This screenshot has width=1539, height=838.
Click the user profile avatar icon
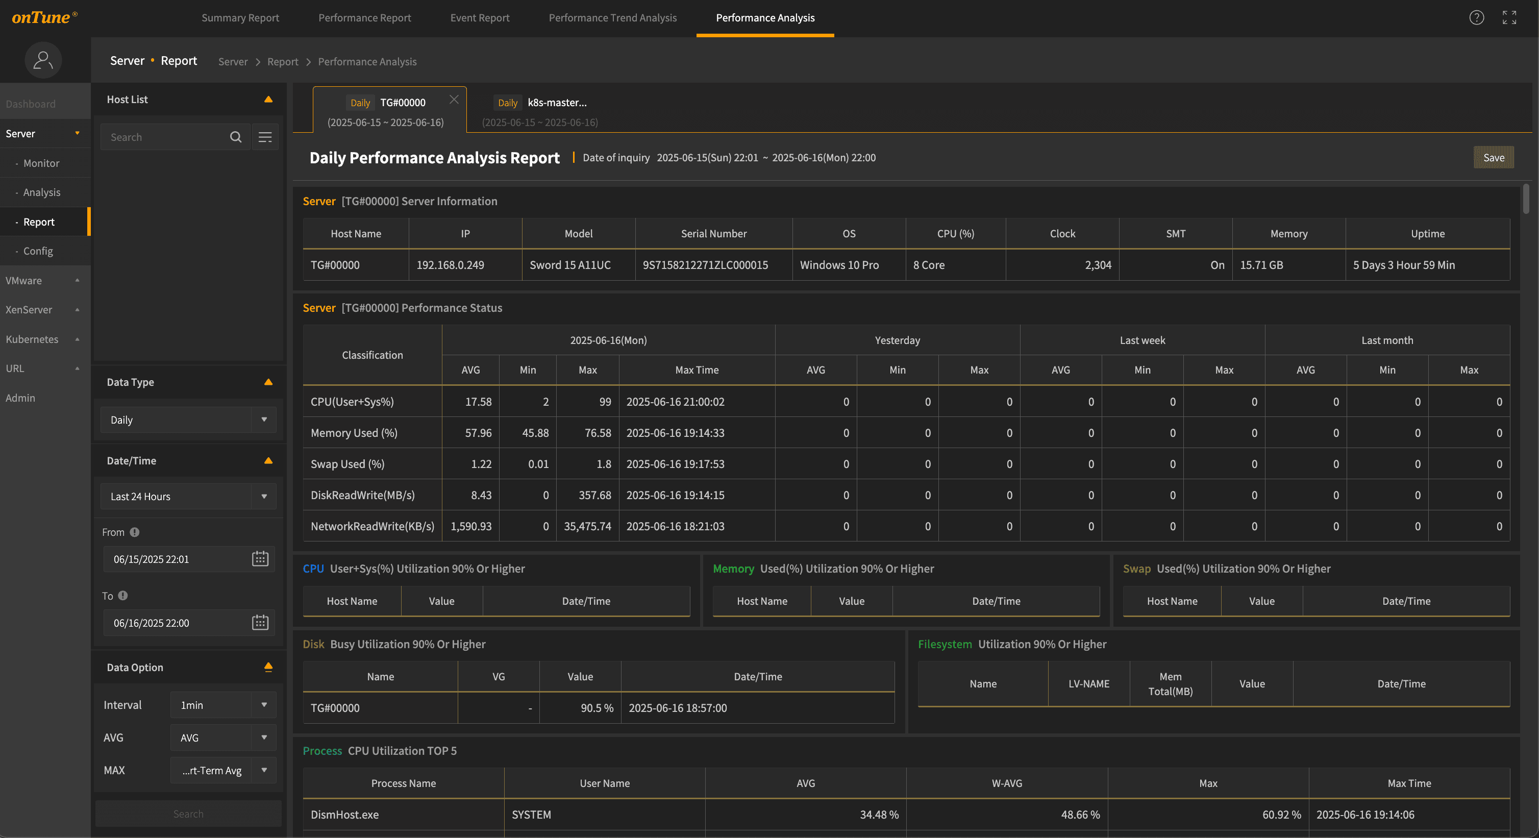(43, 60)
